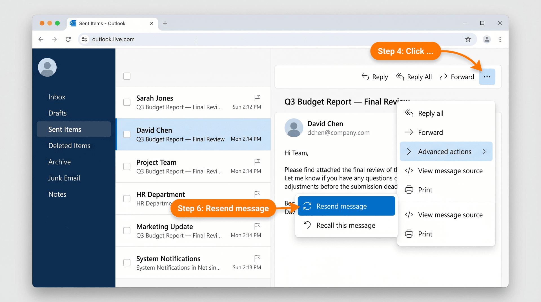Click the View message source icon
Viewport: 541px width, 302px height.
[x=409, y=170]
